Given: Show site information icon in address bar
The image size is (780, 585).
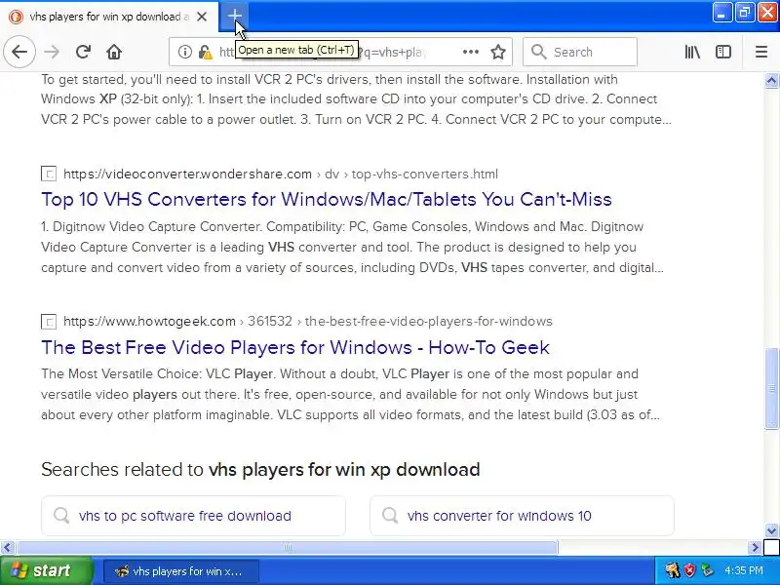Looking at the screenshot, I should pyautogui.click(x=185, y=52).
